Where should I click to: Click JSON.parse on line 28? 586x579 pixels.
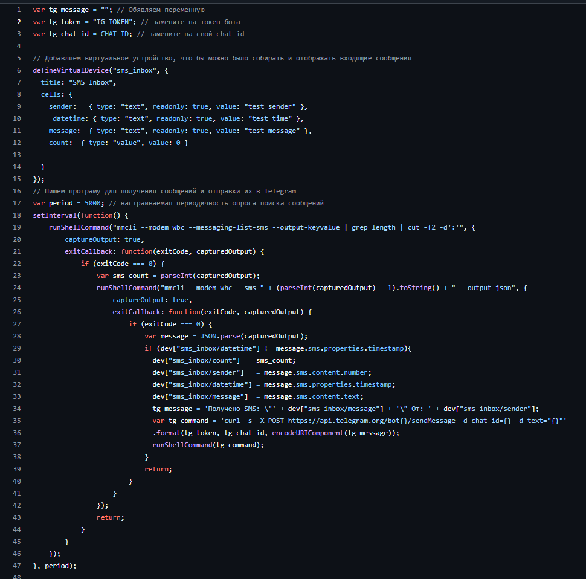click(x=220, y=336)
